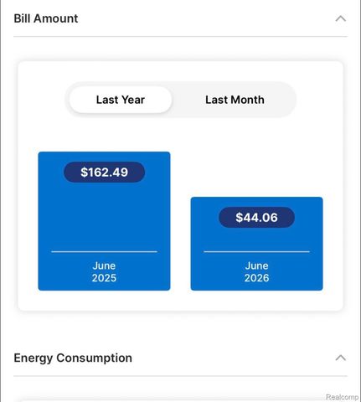Image resolution: width=361 pixels, height=402 pixels.
Task: Select the June 2025 bill bar
Action: [x=104, y=221]
